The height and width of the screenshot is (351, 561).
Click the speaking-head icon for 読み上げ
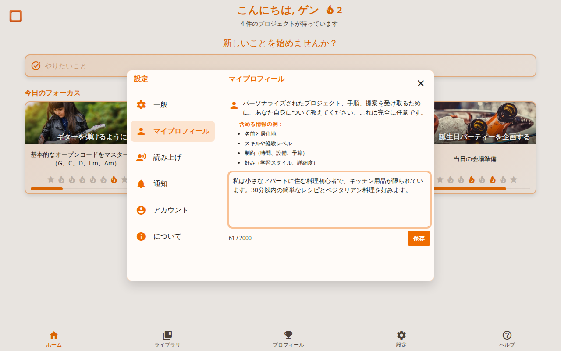141,158
